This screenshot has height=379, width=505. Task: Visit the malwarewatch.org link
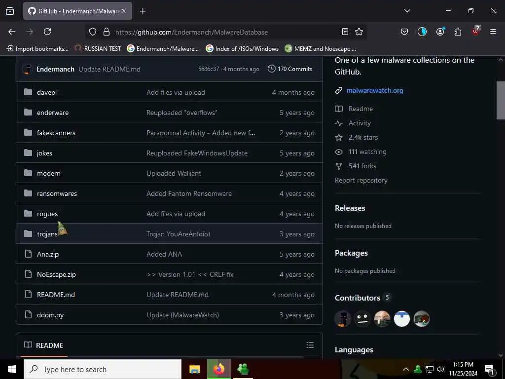click(x=375, y=91)
